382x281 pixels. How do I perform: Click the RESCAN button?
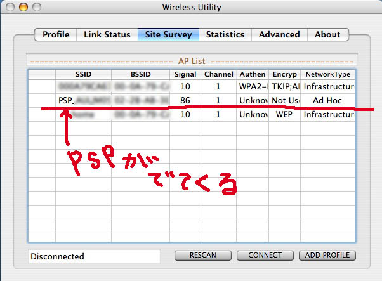pos(202,255)
